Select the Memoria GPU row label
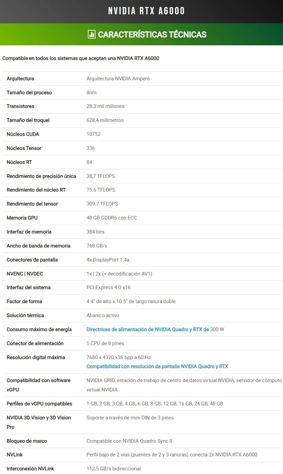This screenshot has height=474, width=283. tap(22, 218)
